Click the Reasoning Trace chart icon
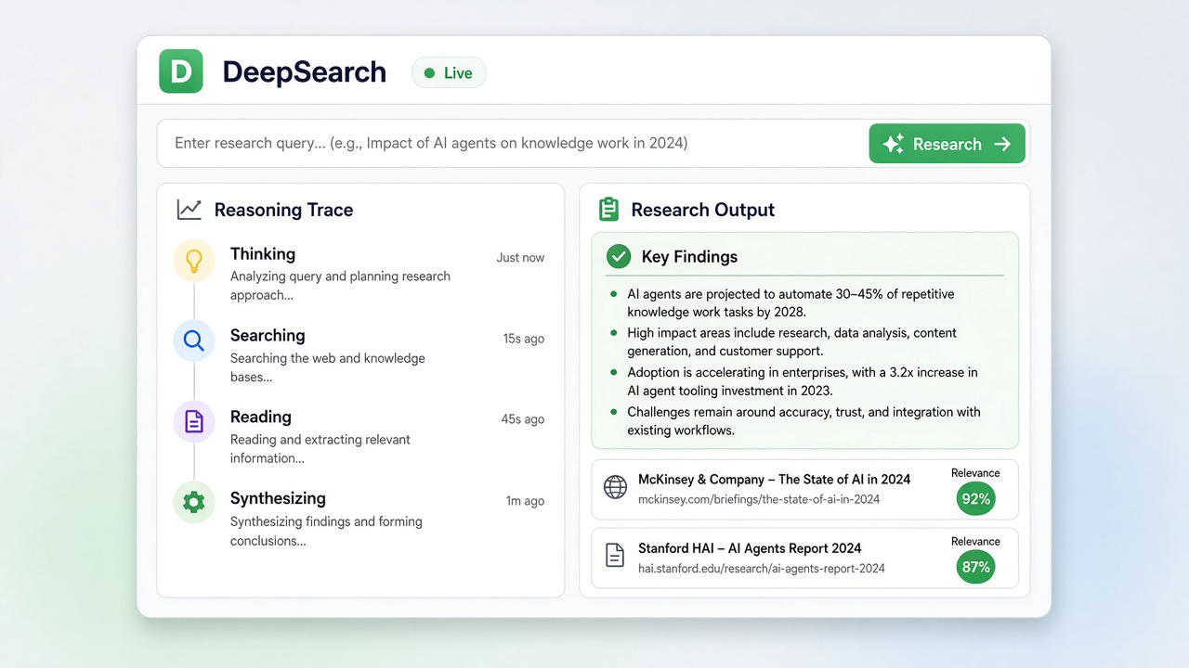This screenshot has width=1189, height=668. click(x=189, y=210)
